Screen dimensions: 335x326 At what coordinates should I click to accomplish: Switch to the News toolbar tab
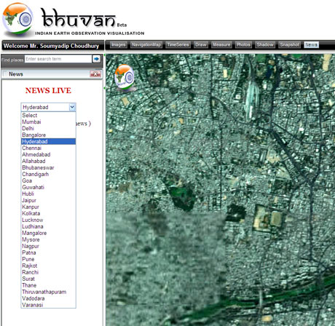311,45
